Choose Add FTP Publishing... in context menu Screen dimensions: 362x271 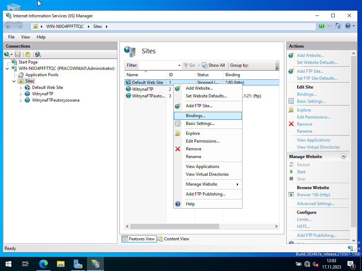pos(208,194)
